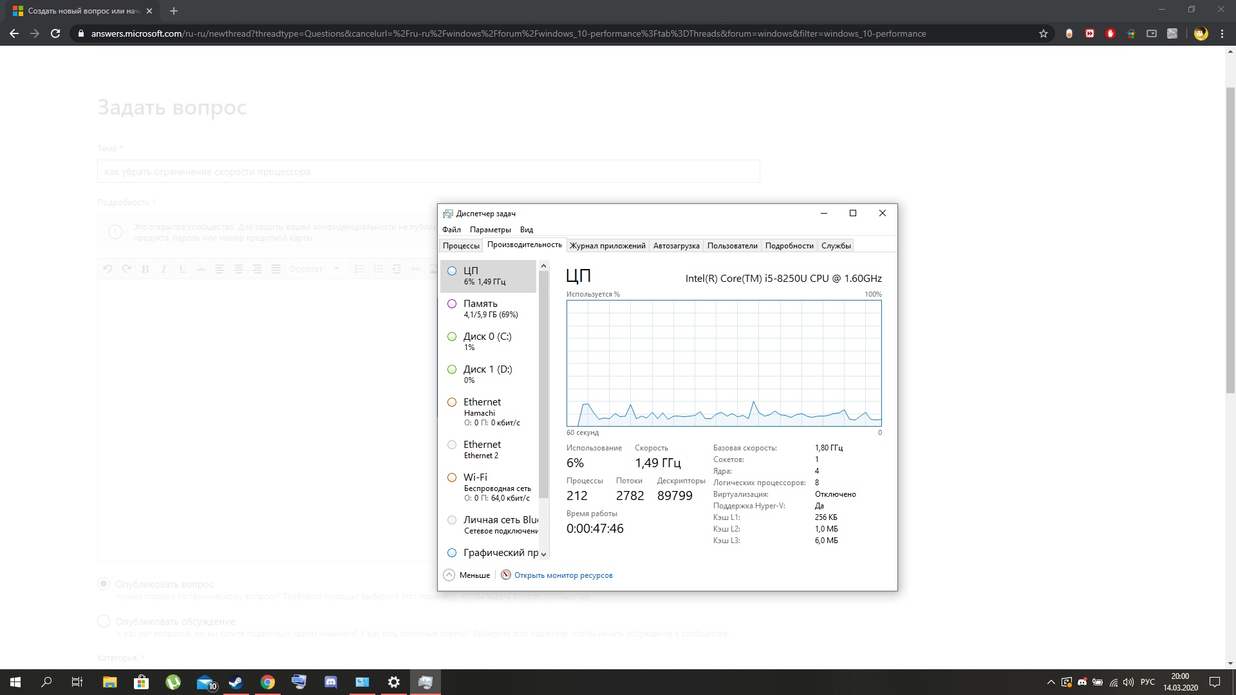Screen dimensions: 1236x695
Task: Collapse Task Manager with Меньше button
Action: 467,575
